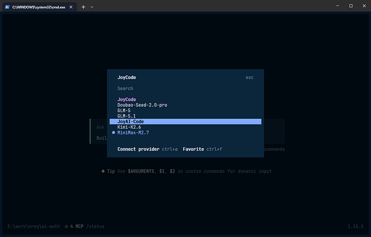This screenshot has height=237, width=371.
Task: Click the E:\work\nreg\ai-auth path
Action: [x=33, y=226]
